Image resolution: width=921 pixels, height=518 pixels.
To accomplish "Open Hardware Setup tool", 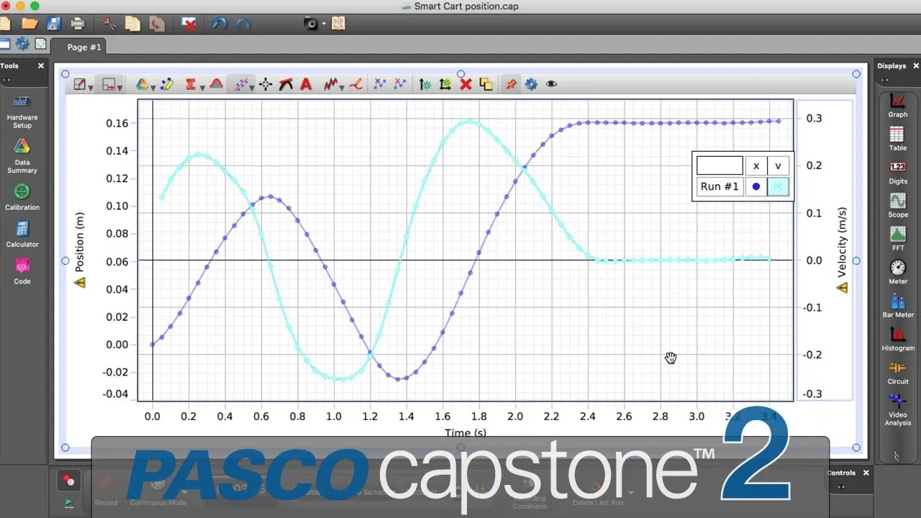I will pos(22,112).
